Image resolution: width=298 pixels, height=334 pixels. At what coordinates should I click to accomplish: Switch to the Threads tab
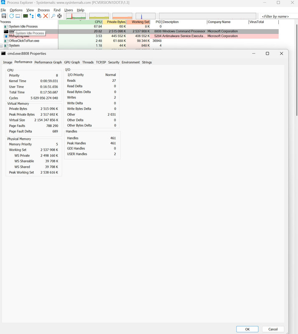tap(88, 62)
